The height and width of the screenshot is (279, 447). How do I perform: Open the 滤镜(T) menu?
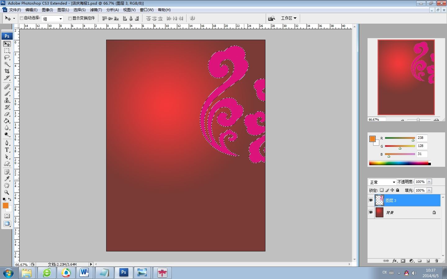(96, 10)
